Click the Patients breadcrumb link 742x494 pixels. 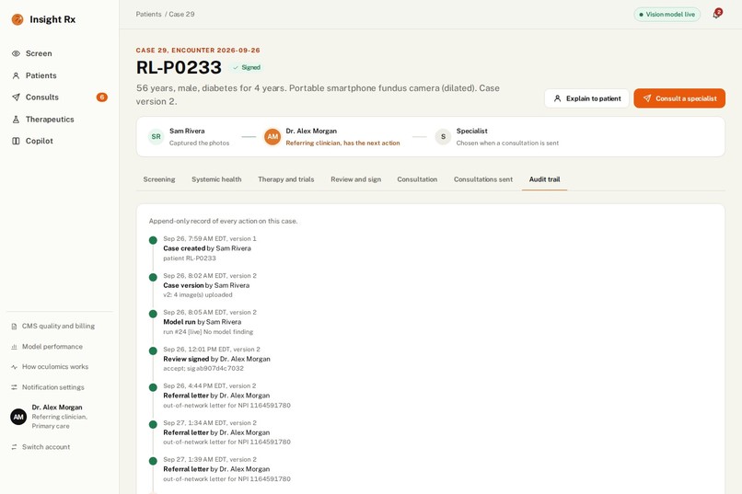(x=148, y=14)
